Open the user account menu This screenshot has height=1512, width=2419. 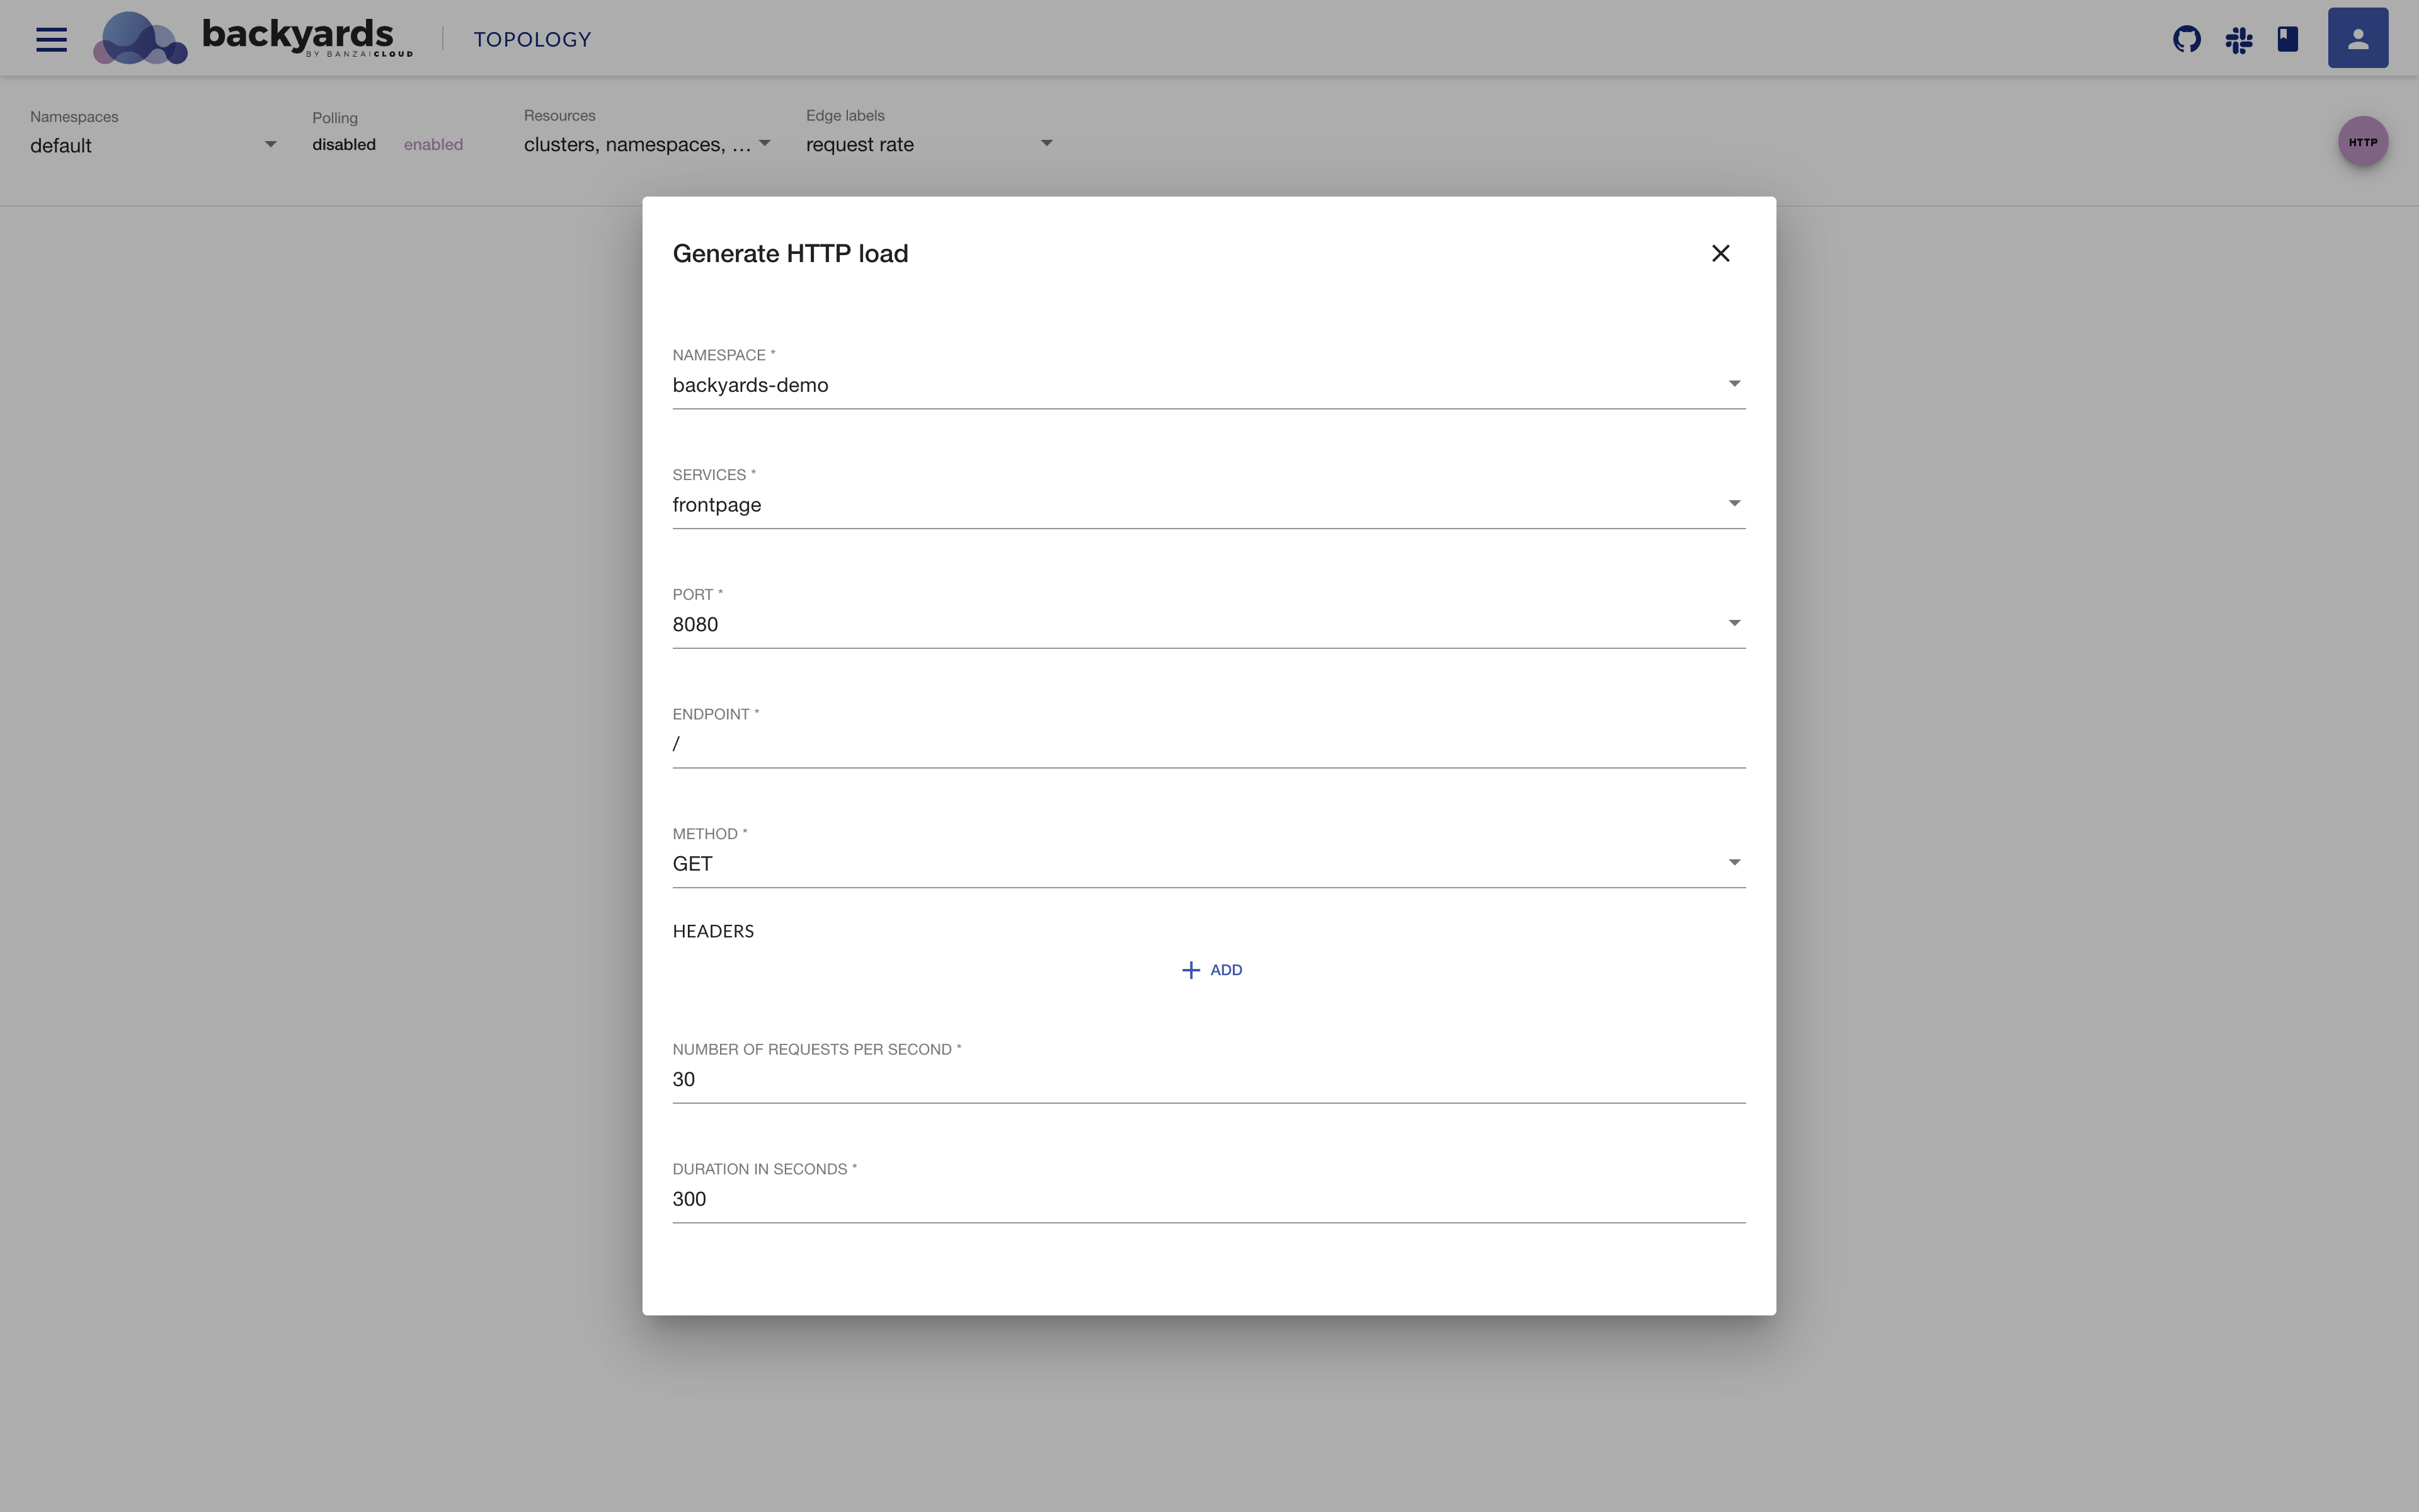point(2357,38)
